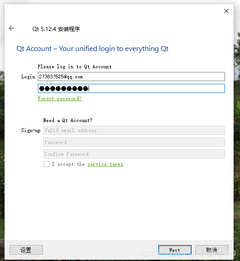The image size is (240, 261).
Task: Click the Sign-up label
Action: (x=31, y=130)
